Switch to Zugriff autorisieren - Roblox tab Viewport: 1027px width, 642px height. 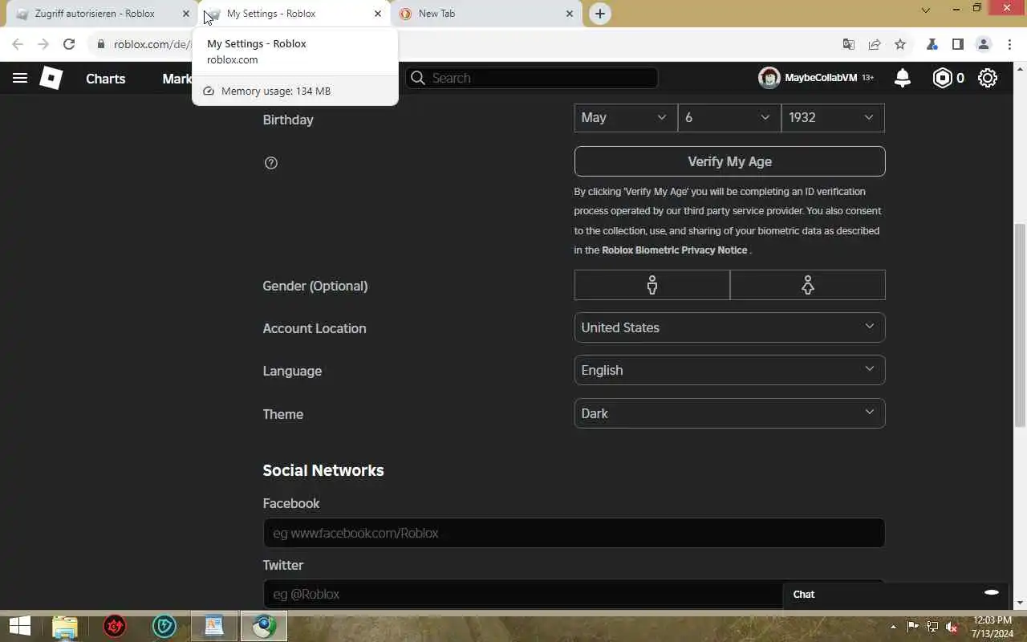(x=95, y=14)
